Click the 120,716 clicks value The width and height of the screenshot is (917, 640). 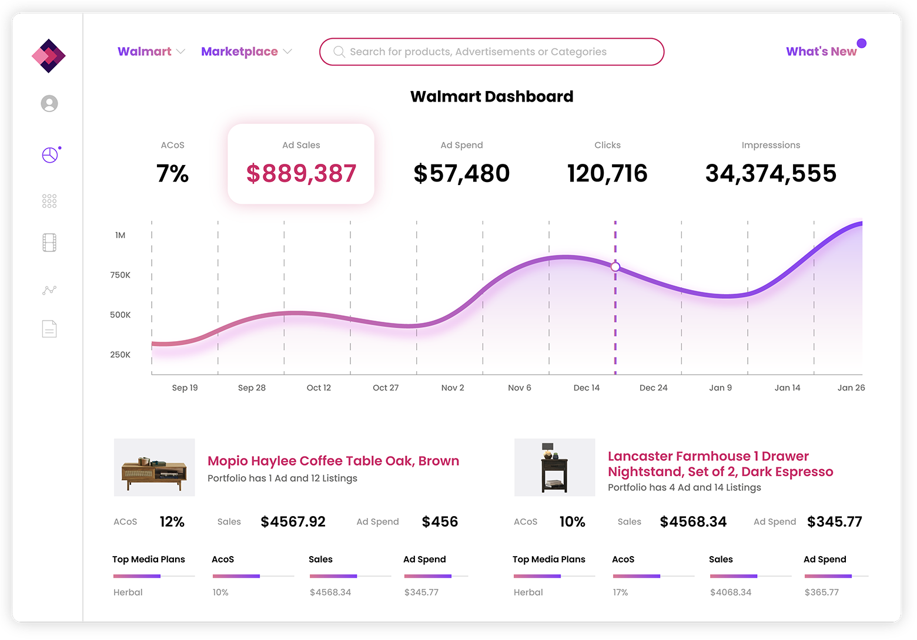(x=607, y=173)
